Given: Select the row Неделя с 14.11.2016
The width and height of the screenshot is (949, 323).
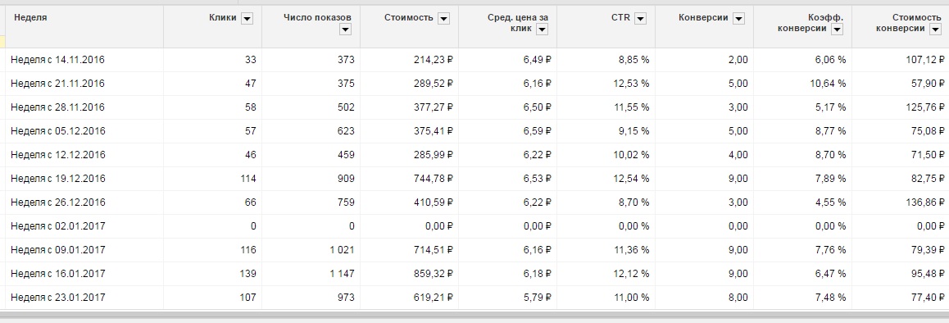Looking at the screenshot, I should (474, 60).
